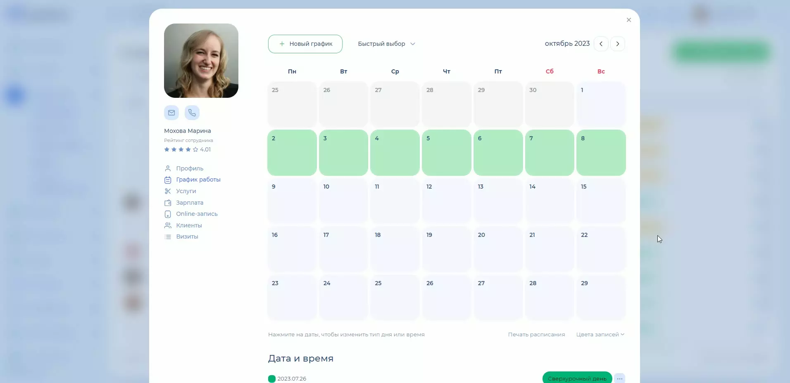Switch to the Зарплата section
Screen dimensions: 790x383
(x=189, y=203)
